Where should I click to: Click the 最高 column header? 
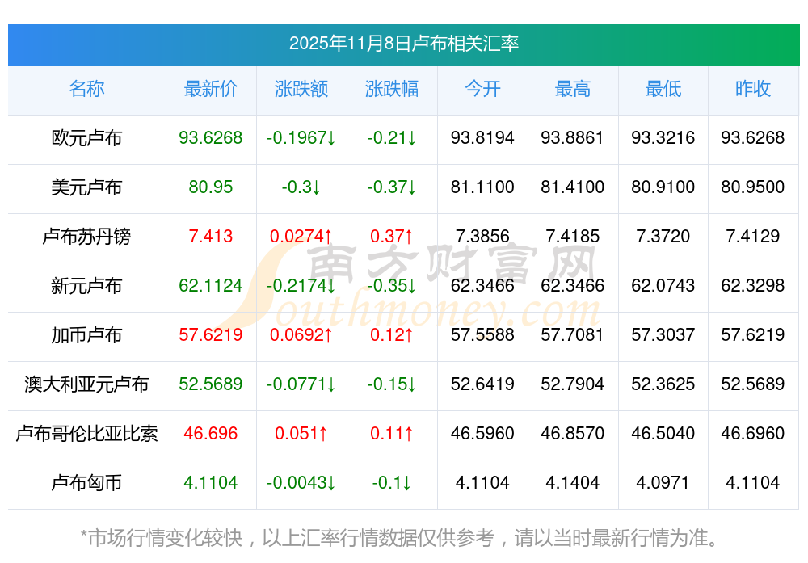(573, 89)
